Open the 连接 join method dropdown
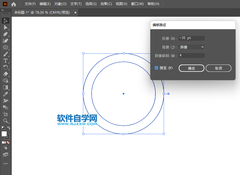The width and height of the screenshot is (240, 175). coord(191,47)
